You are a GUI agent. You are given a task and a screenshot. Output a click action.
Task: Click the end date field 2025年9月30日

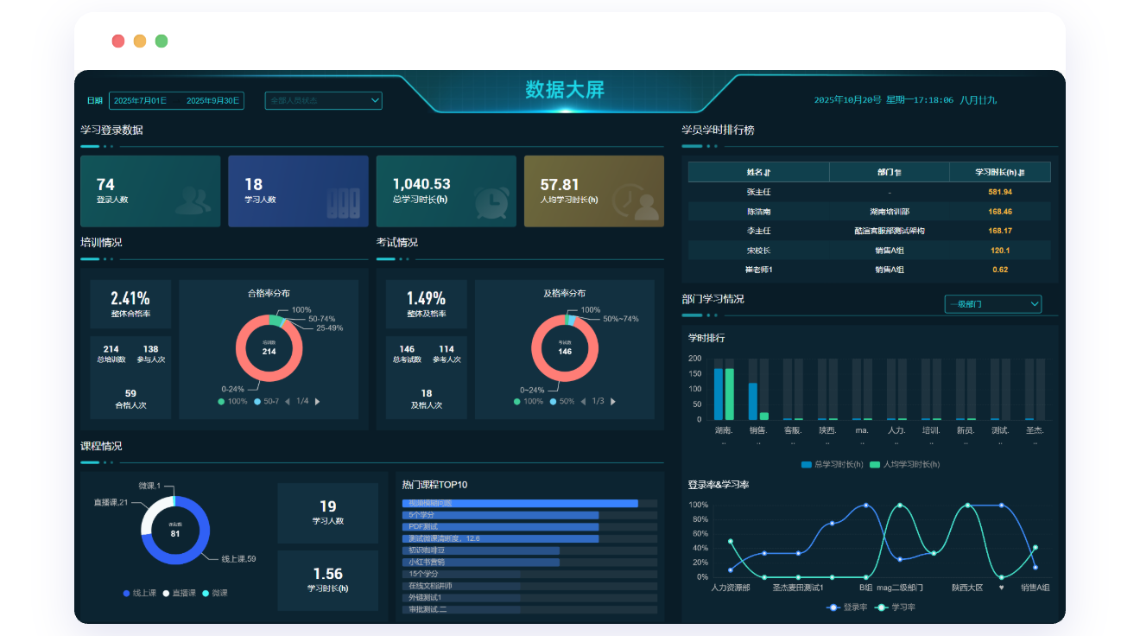pos(212,101)
